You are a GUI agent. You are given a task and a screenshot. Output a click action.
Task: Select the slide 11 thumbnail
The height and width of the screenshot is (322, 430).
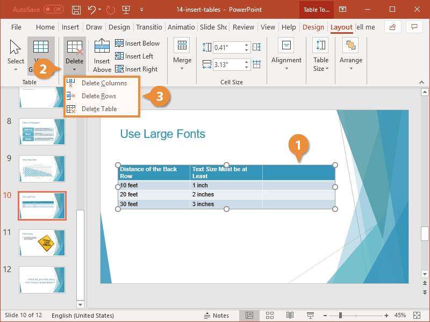click(42, 243)
